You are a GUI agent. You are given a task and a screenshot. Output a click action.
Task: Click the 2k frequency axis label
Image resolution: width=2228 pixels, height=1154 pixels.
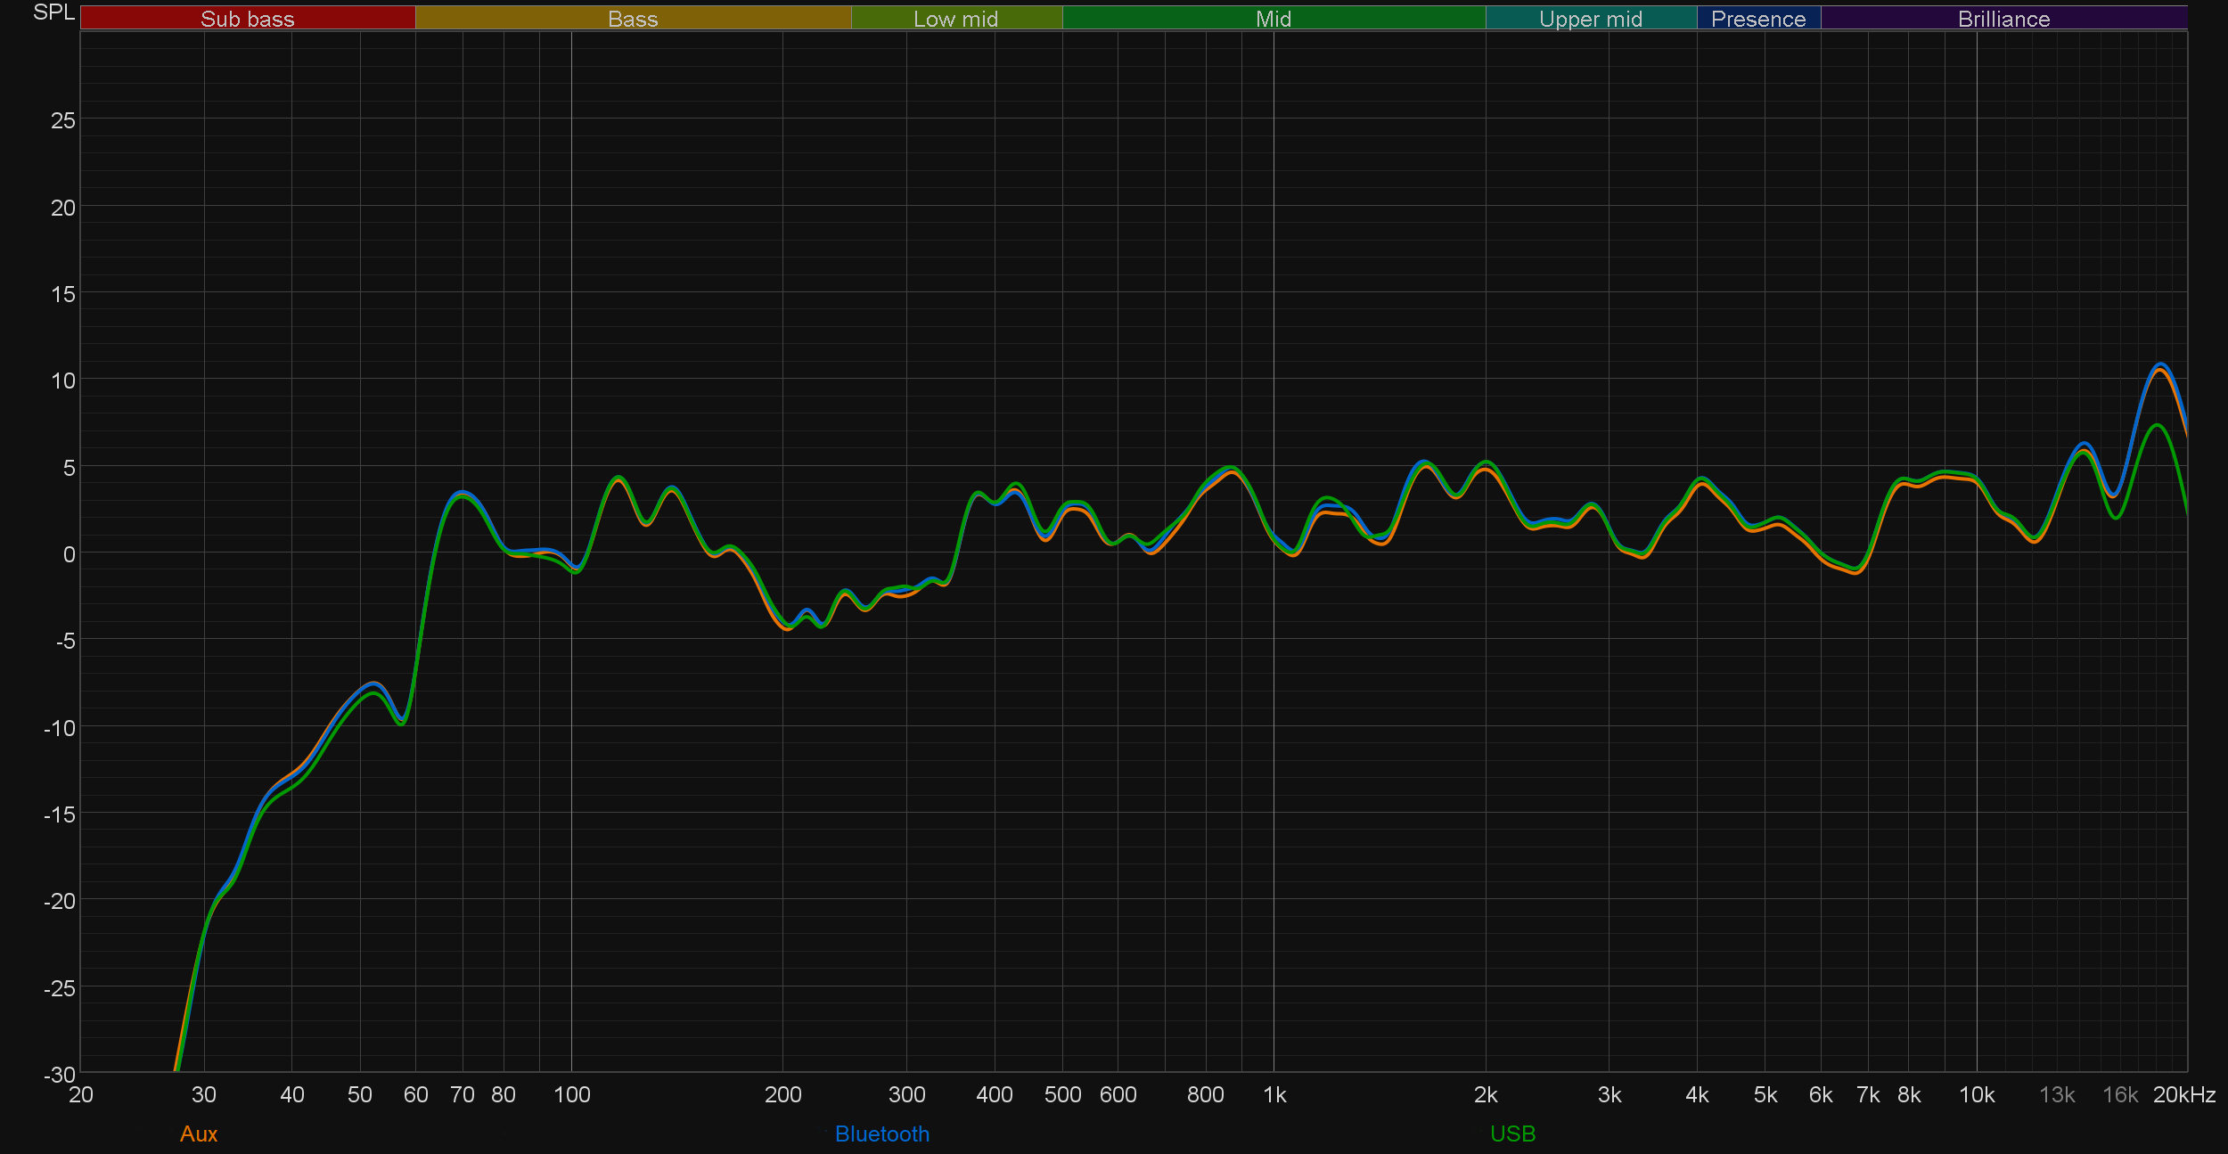pos(1485,1094)
